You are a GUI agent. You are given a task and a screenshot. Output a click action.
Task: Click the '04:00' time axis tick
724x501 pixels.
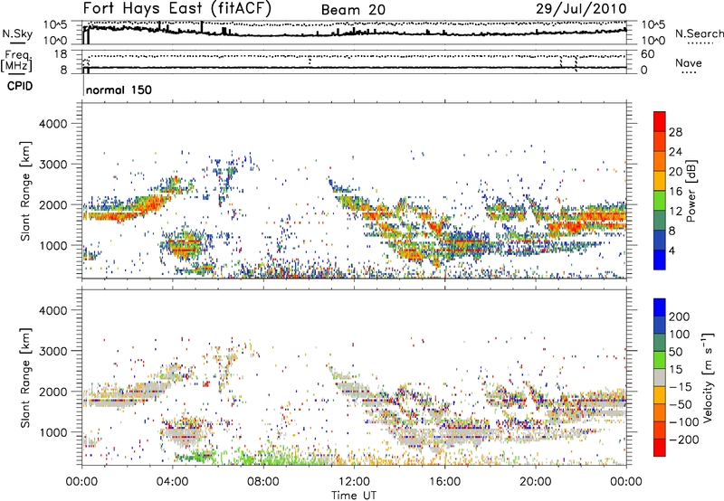[172, 482]
